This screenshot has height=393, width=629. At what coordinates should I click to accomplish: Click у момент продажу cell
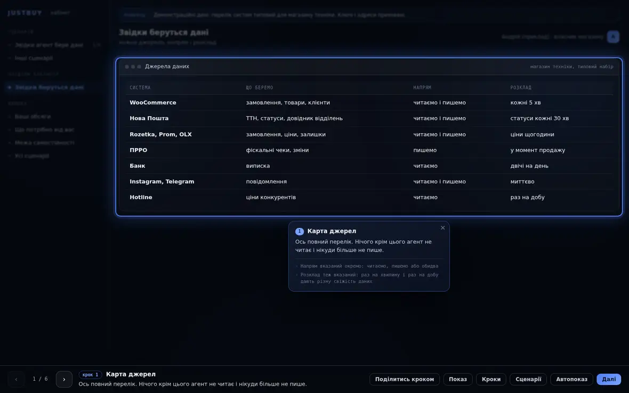coord(537,150)
